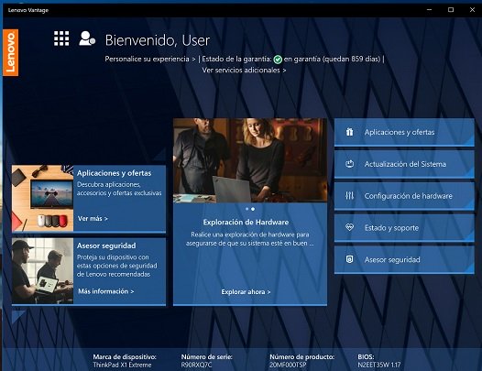The width and height of the screenshot is (482, 371).
Task: Open the apps grid menu icon
Action: pyautogui.click(x=61, y=38)
